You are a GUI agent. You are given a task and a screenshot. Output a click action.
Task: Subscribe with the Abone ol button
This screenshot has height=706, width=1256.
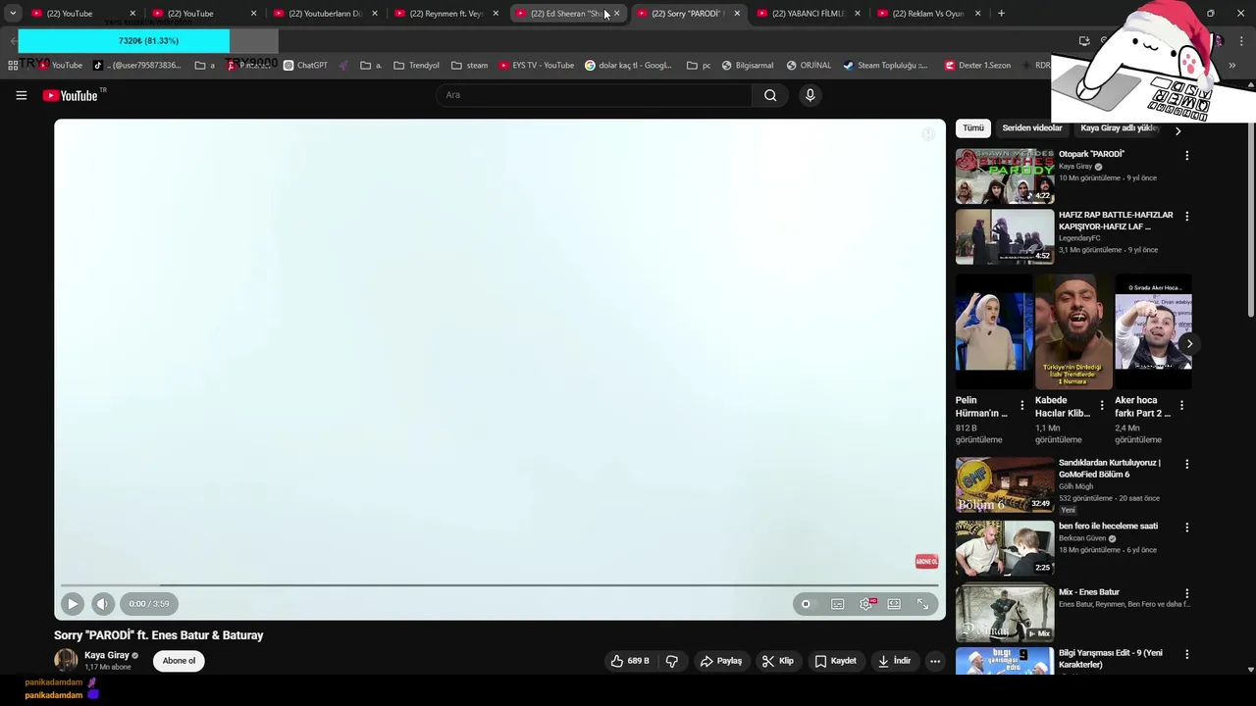point(179,661)
